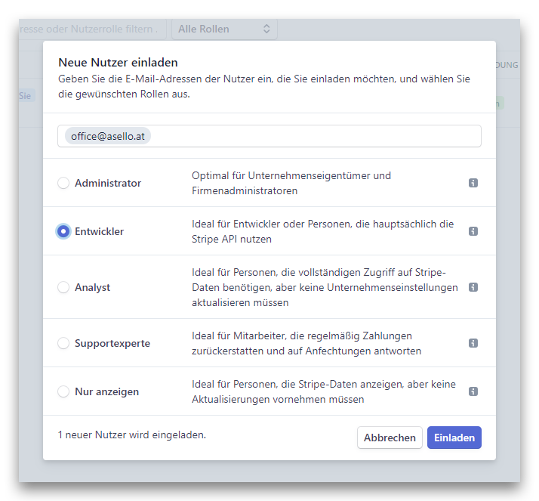539x501 pixels.
Task: Click the Unternehmenseigentümer description text
Action: pyautogui.click(x=291, y=183)
